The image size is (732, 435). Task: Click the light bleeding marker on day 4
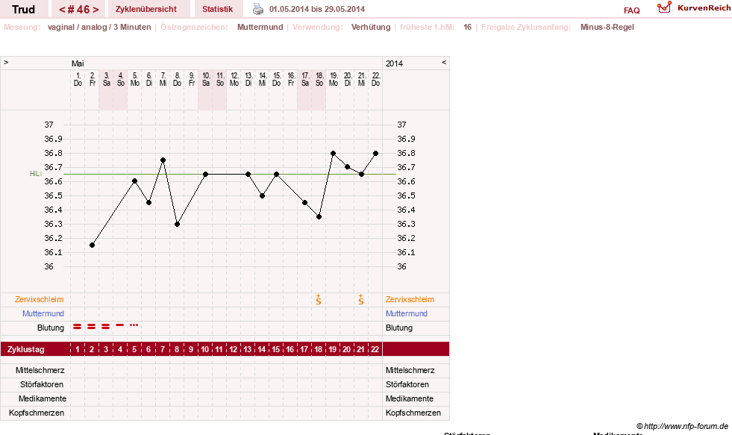[x=120, y=325]
